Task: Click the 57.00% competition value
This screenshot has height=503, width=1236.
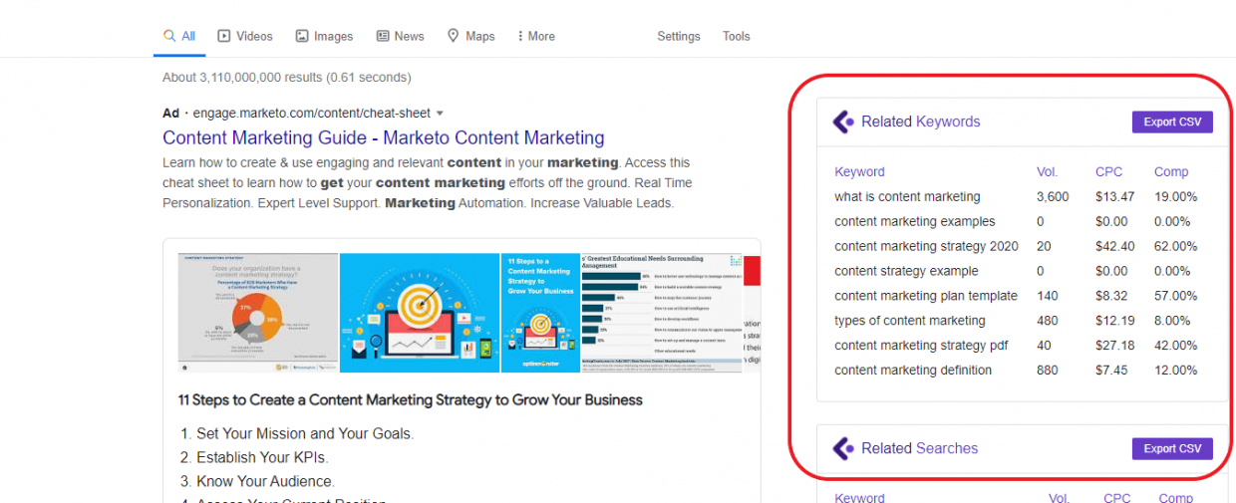Action: click(x=1176, y=296)
